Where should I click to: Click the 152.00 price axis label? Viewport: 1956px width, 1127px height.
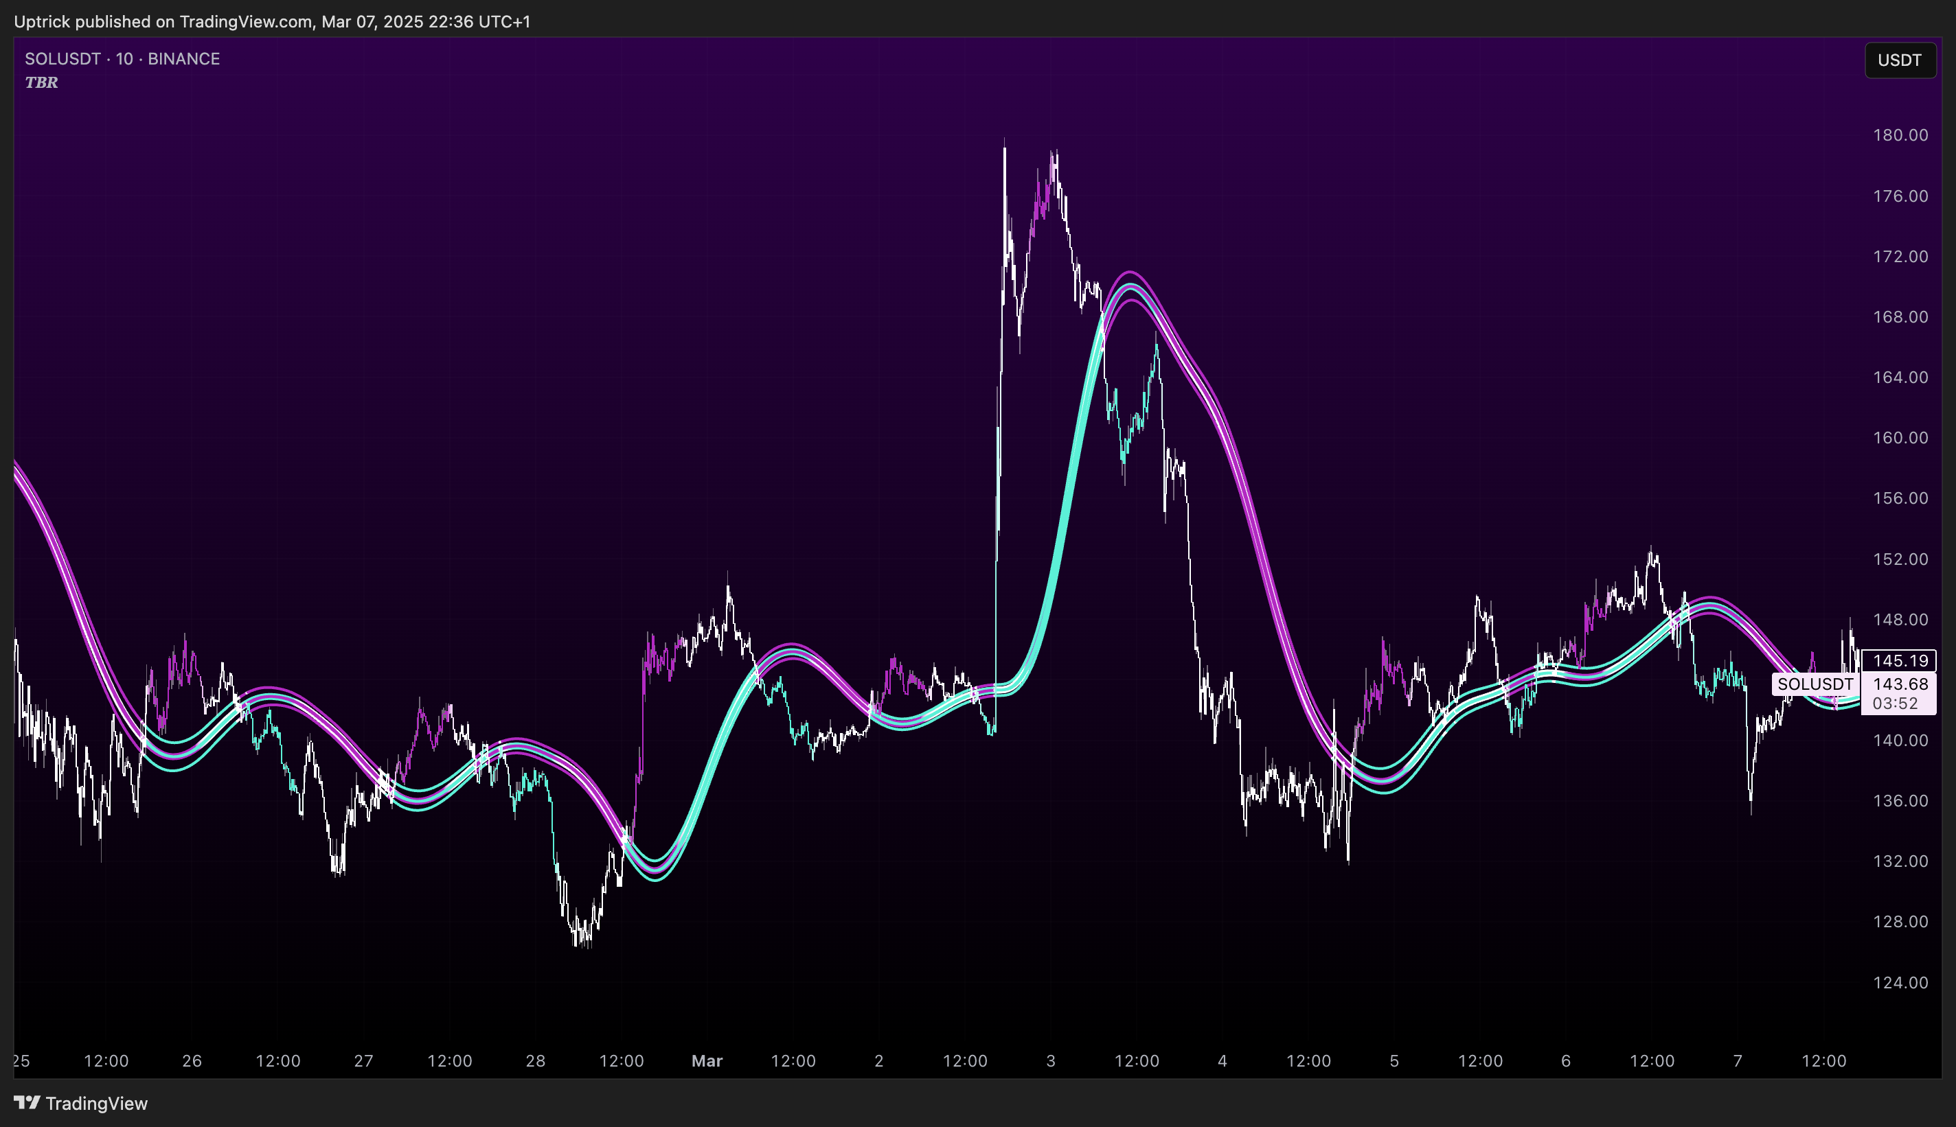[x=1900, y=559]
